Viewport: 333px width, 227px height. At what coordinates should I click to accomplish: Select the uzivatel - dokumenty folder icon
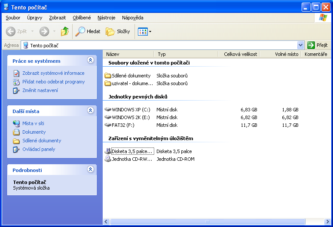coord(108,83)
